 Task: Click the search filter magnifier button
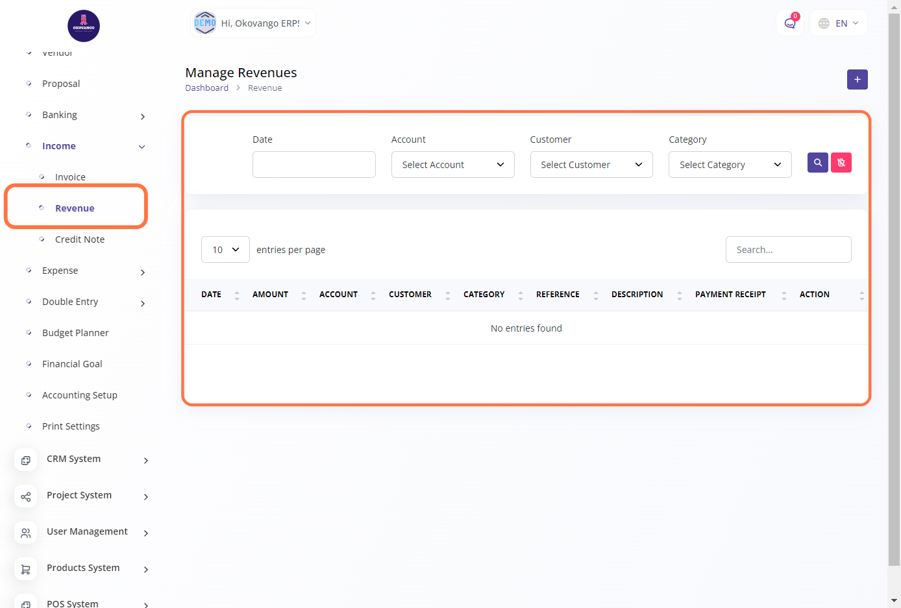point(817,162)
